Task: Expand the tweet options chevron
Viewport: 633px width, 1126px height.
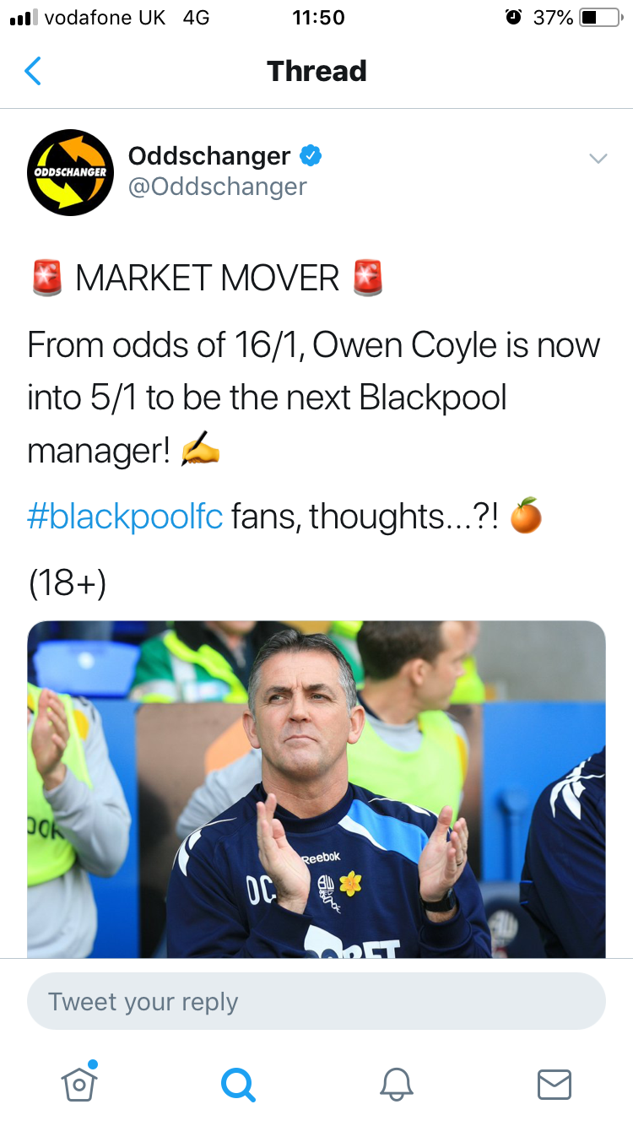Action: [x=598, y=158]
